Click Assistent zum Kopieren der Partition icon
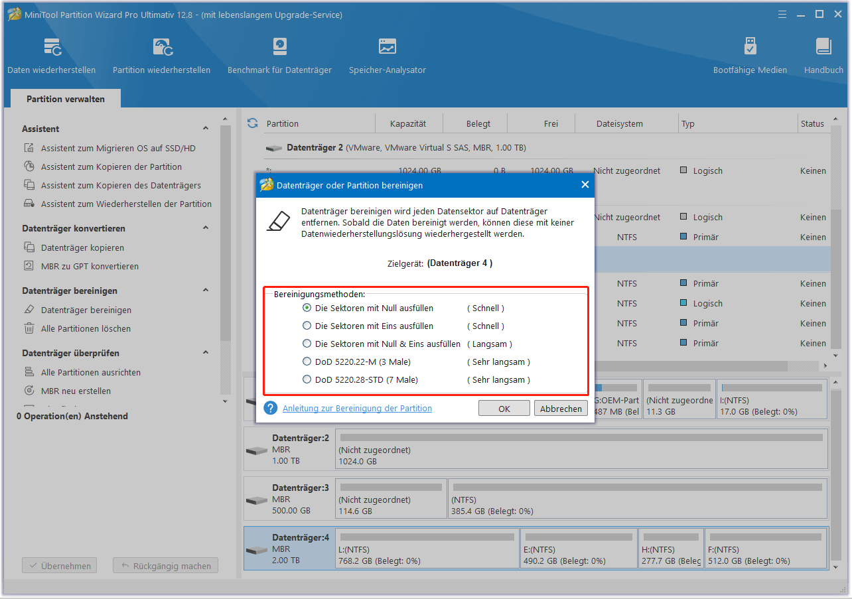 click(x=29, y=166)
